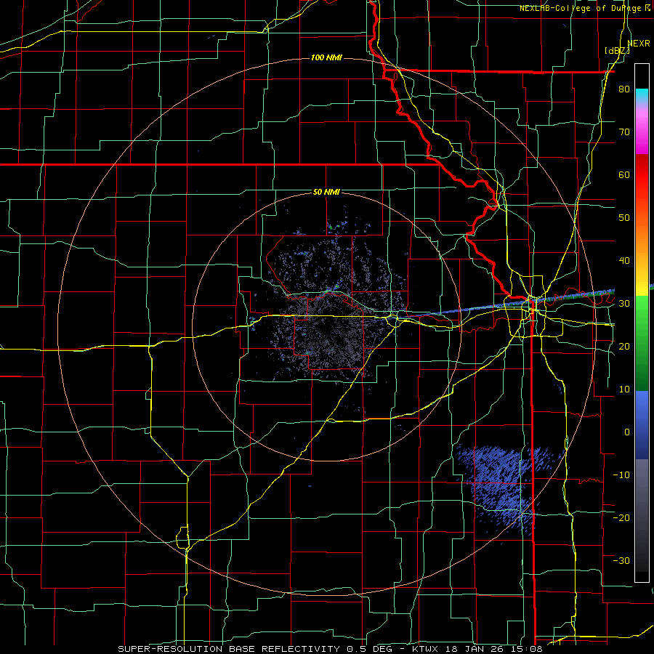The height and width of the screenshot is (654, 654).
Task: Click the 70 dBZ scale value
Action: coord(624,132)
